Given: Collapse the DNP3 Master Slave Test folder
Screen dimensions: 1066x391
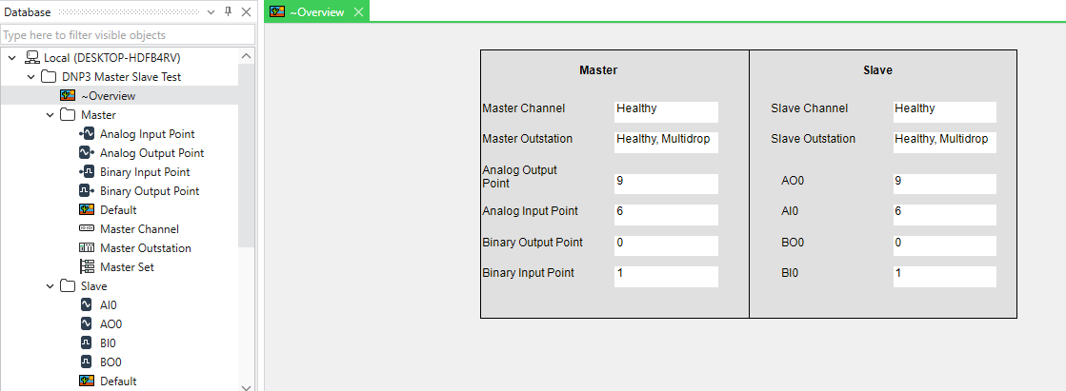Looking at the screenshot, I should pos(30,77).
